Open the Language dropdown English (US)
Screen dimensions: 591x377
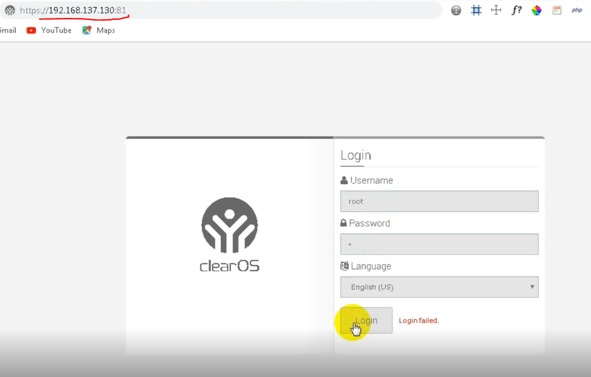point(439,287)
